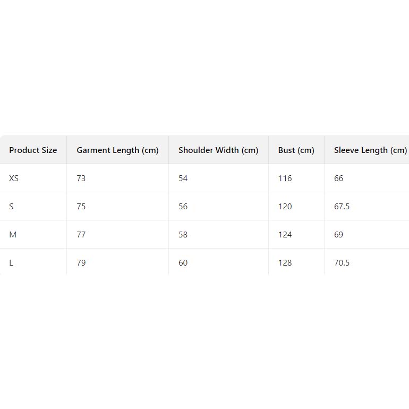Click bust value 128
The image size is (409, 409).
click(x=285, y=263)
